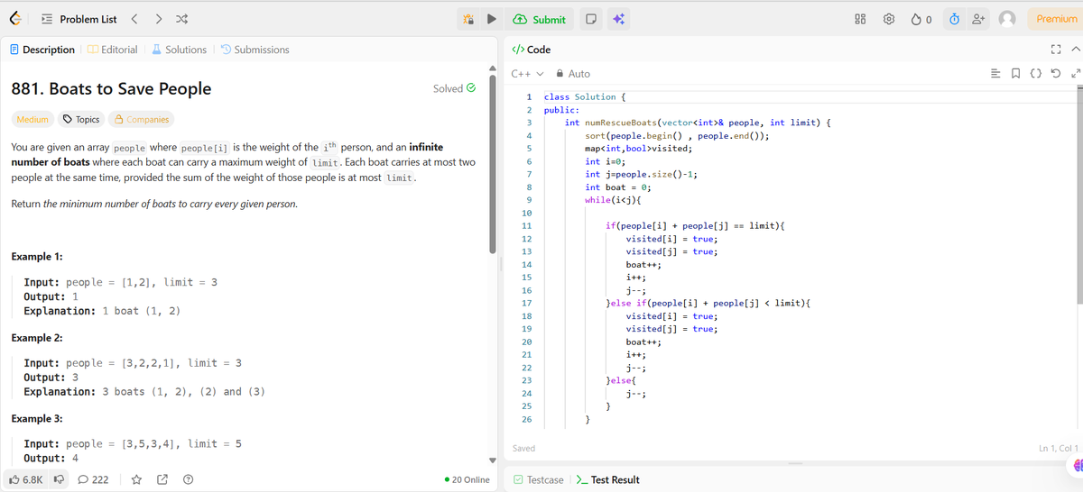
Task: Click the share external link icon
Action: tap(162, 479)
